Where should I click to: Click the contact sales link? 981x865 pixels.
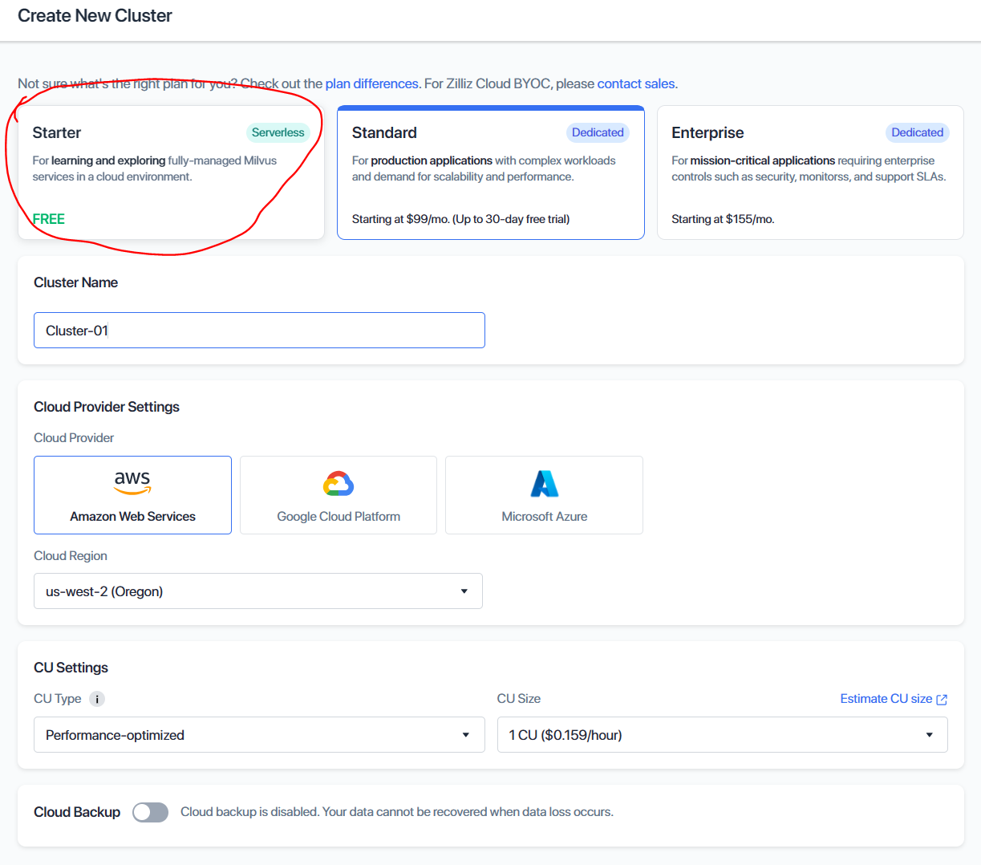coord(636,83)
